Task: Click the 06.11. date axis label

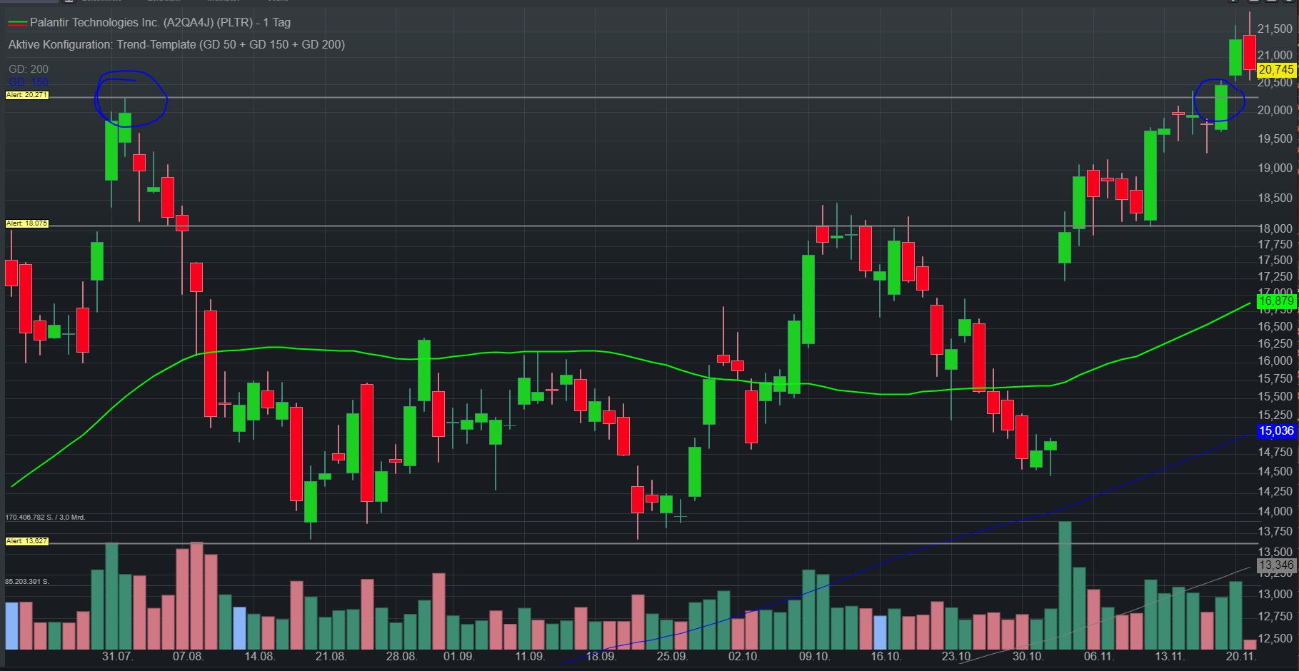Action: point(1098,657)
